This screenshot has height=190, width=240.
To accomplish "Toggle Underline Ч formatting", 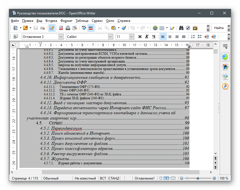I will pos(154,37).
